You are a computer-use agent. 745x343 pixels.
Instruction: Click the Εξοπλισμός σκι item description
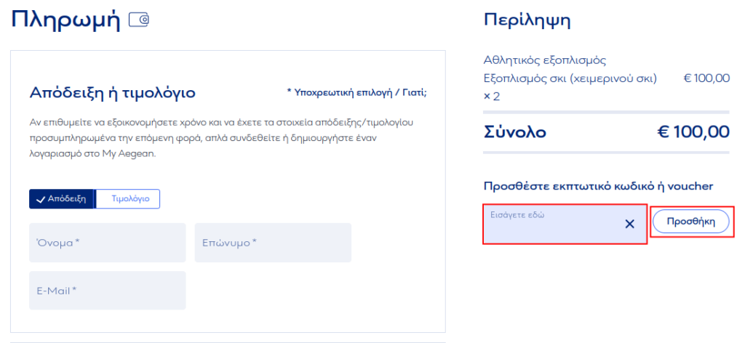(x=570, y=78)
